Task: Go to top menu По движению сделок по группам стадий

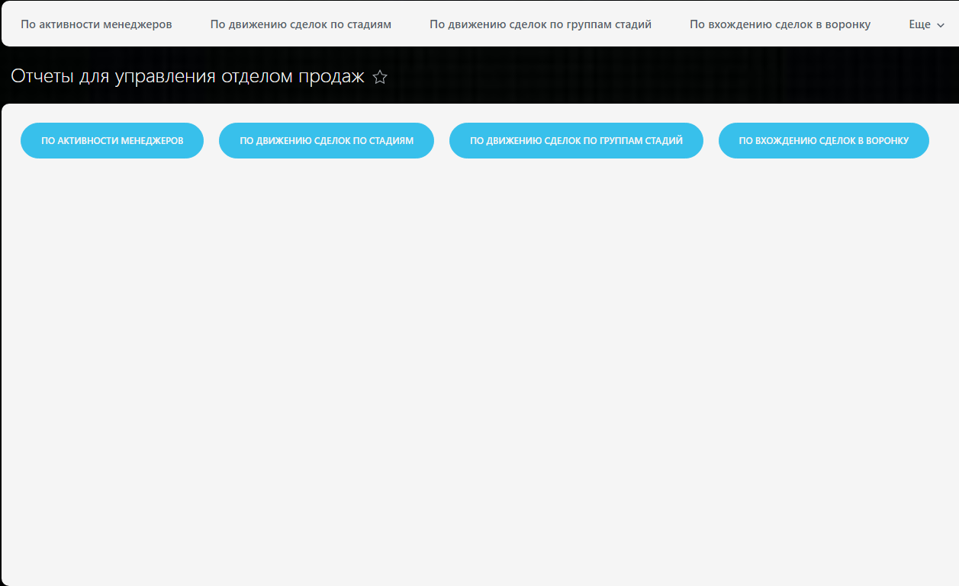Action: pos(540,24)
